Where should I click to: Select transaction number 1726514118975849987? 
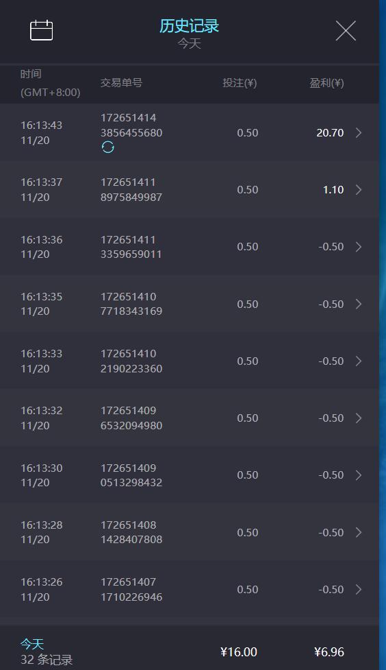tap(131, 190)
